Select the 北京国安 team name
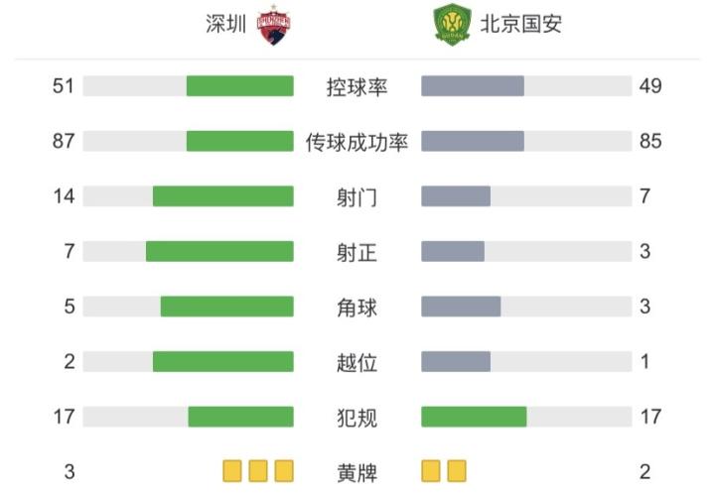The width and height of the screenshot is (715, 497). (x=520, y=25)
